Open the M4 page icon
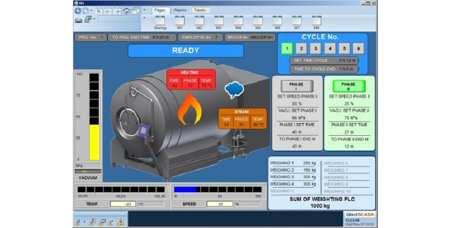Image resolution: width=457 pixels, height=228 pixels. click(x=238, y=21)
